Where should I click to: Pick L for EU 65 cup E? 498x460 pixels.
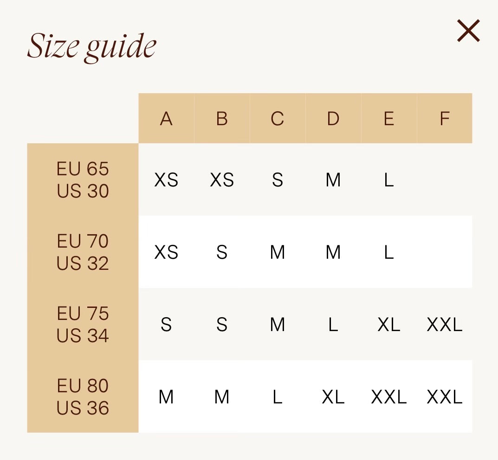pos(389,179)
